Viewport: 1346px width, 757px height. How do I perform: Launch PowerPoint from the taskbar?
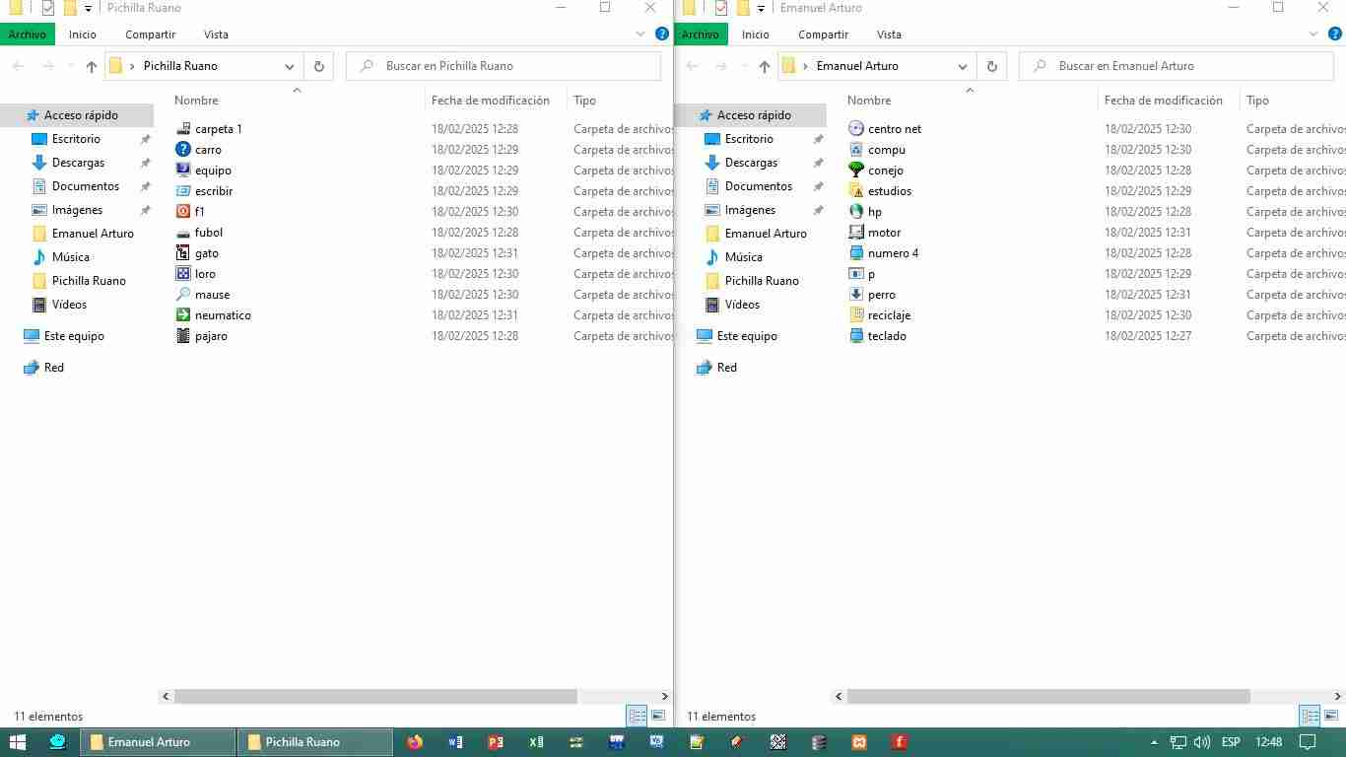coord(496,742)
